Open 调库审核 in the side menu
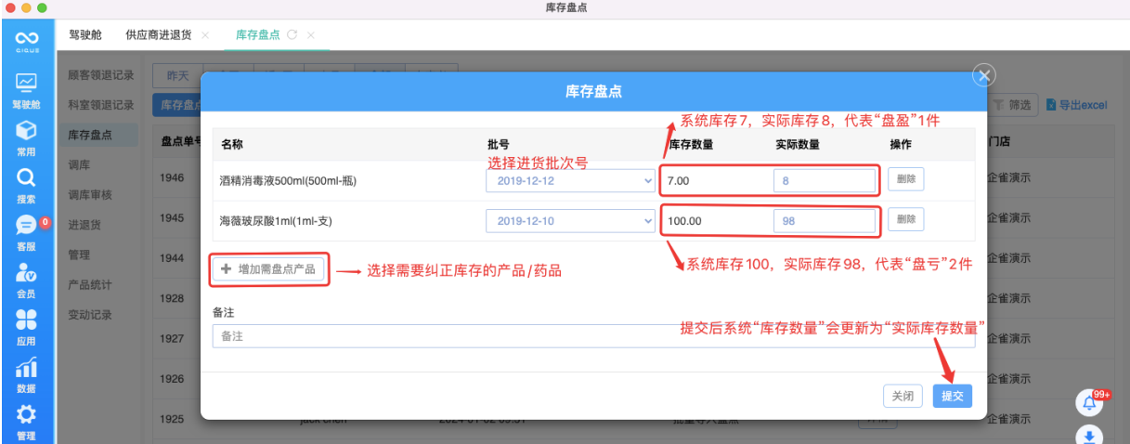 (90, 195)
